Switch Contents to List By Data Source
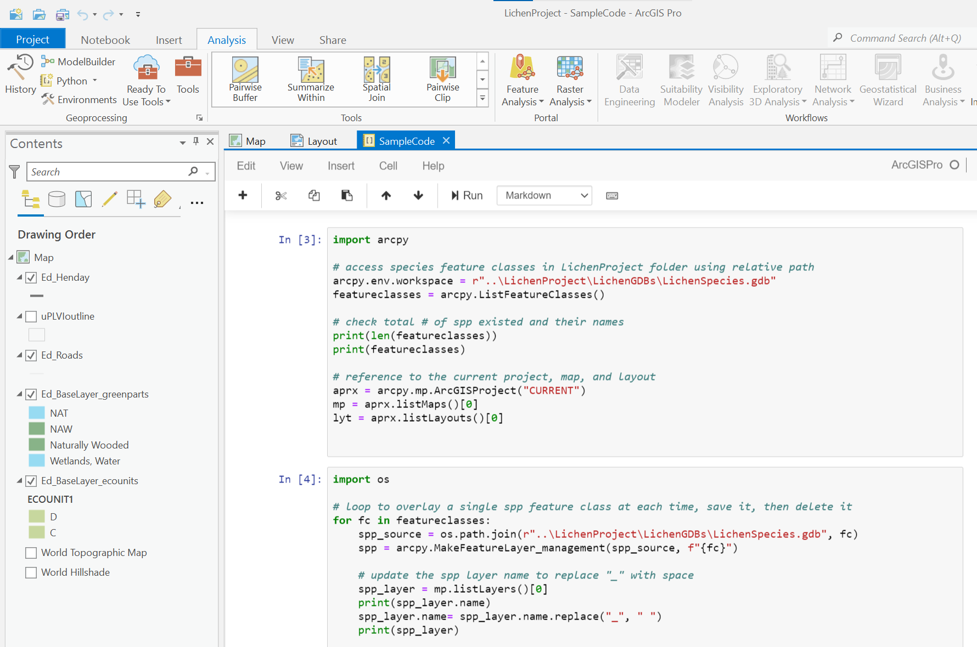Screen dimensions: 977x647 57,199
